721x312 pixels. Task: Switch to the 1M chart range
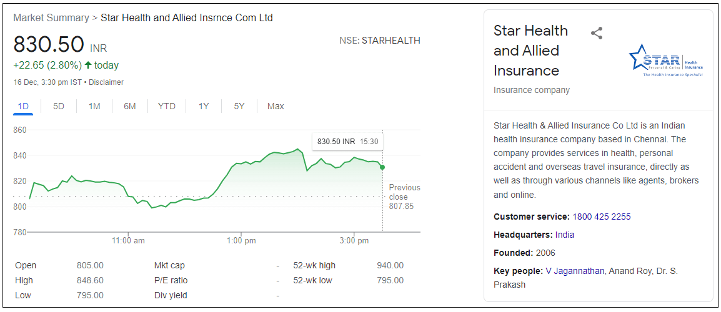pyautogui.click(x=94, y=107)
